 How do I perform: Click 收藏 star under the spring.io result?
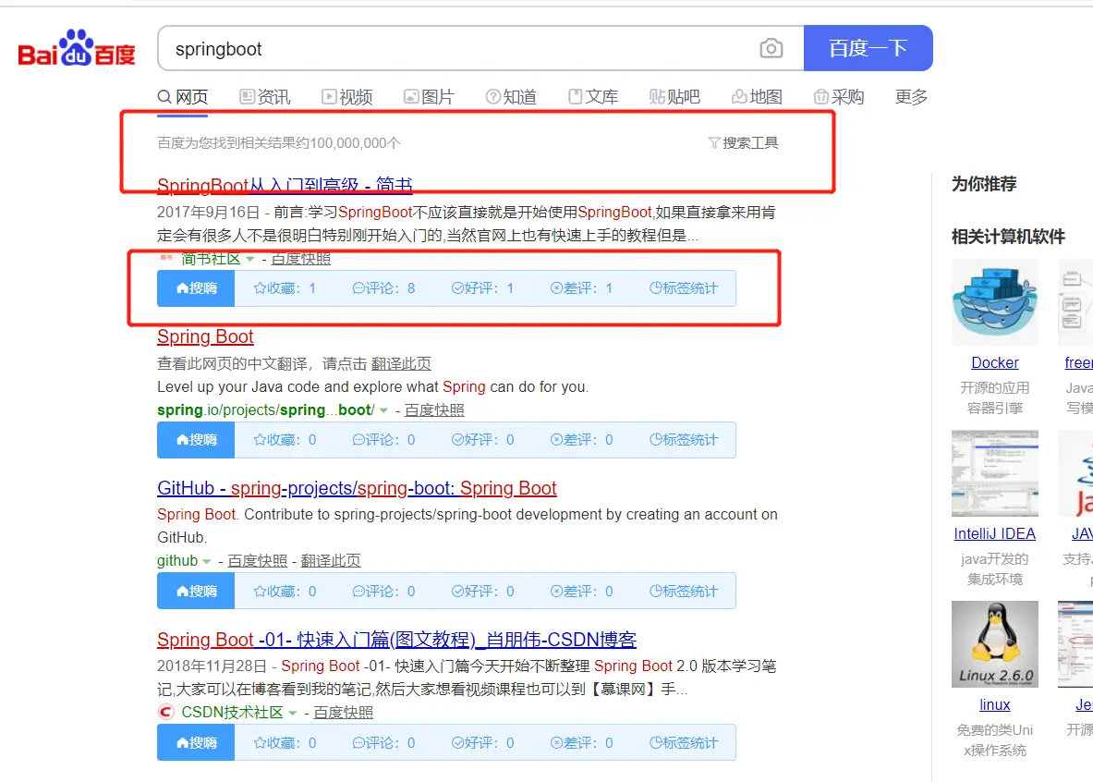tap(260, 439)
